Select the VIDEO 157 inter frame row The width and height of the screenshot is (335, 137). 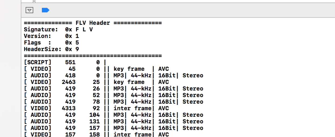[x=96, y=134]
